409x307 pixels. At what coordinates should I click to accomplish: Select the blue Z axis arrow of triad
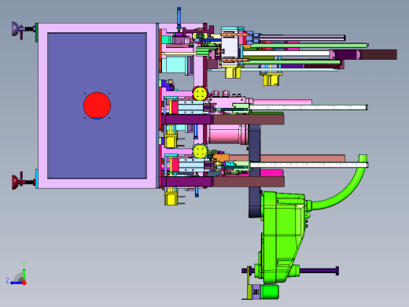point(16,283)
